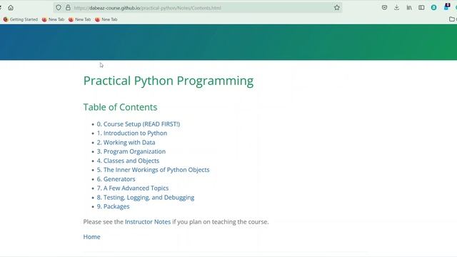Open the second New Tab bookmark
457x257 pixels.
(x=79, y=19)
